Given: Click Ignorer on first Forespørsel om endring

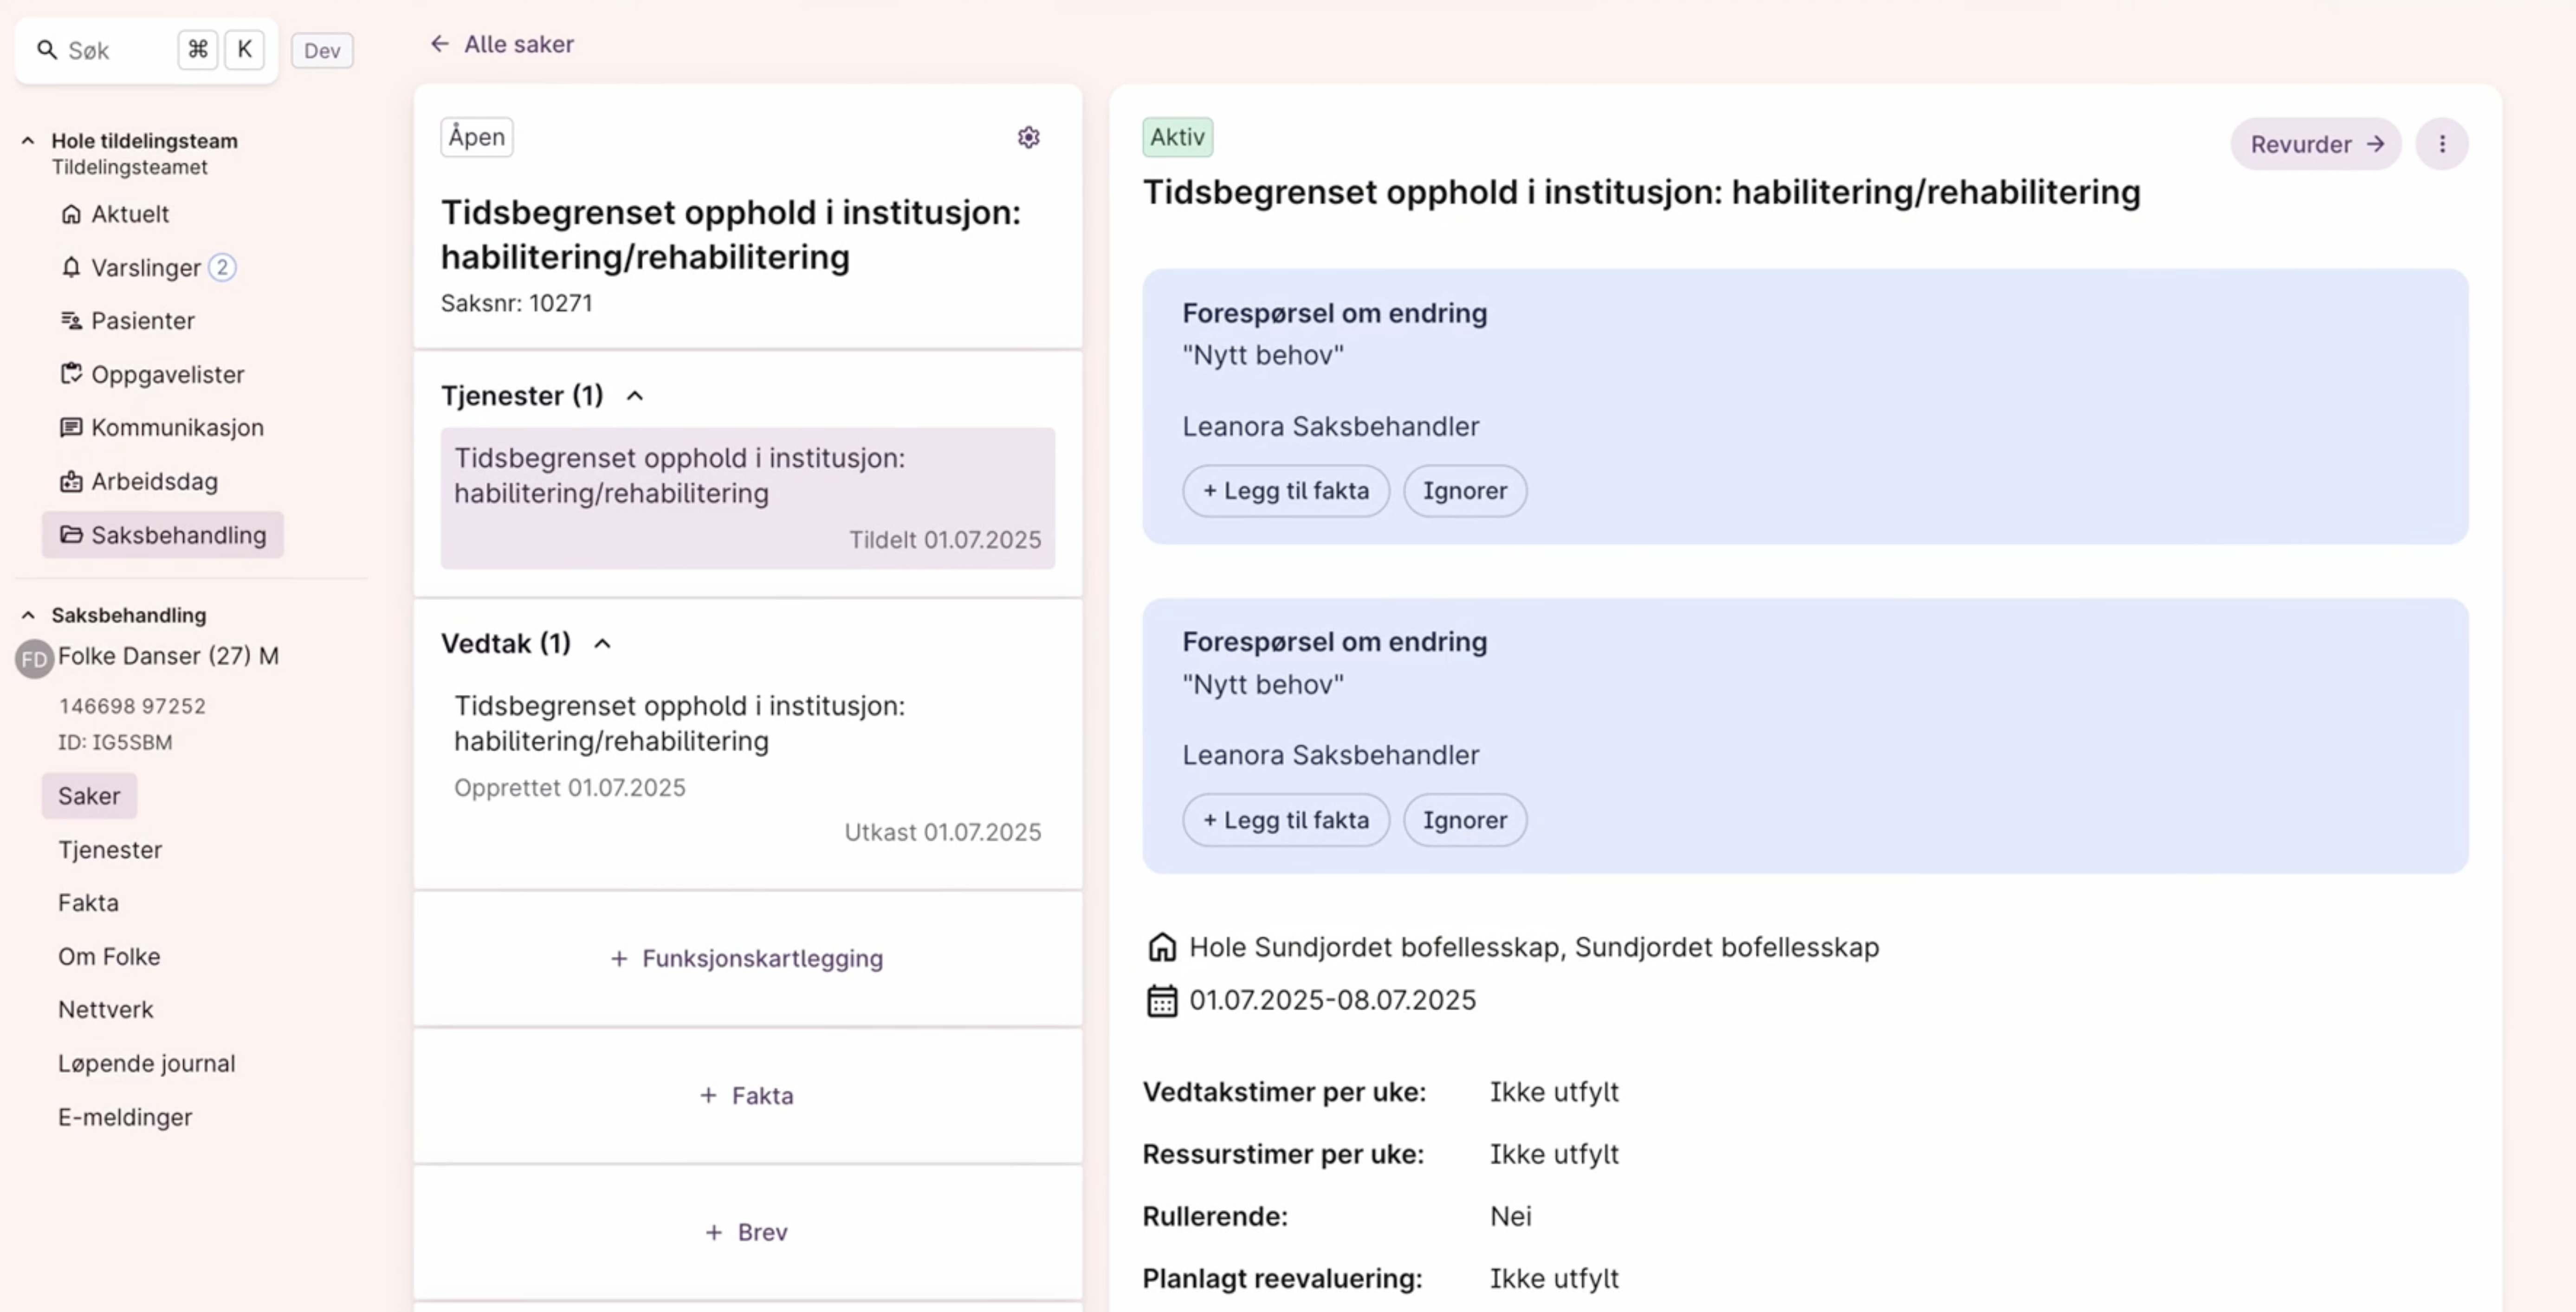Looking at the screenshot, I should (x=1464, y=491).
